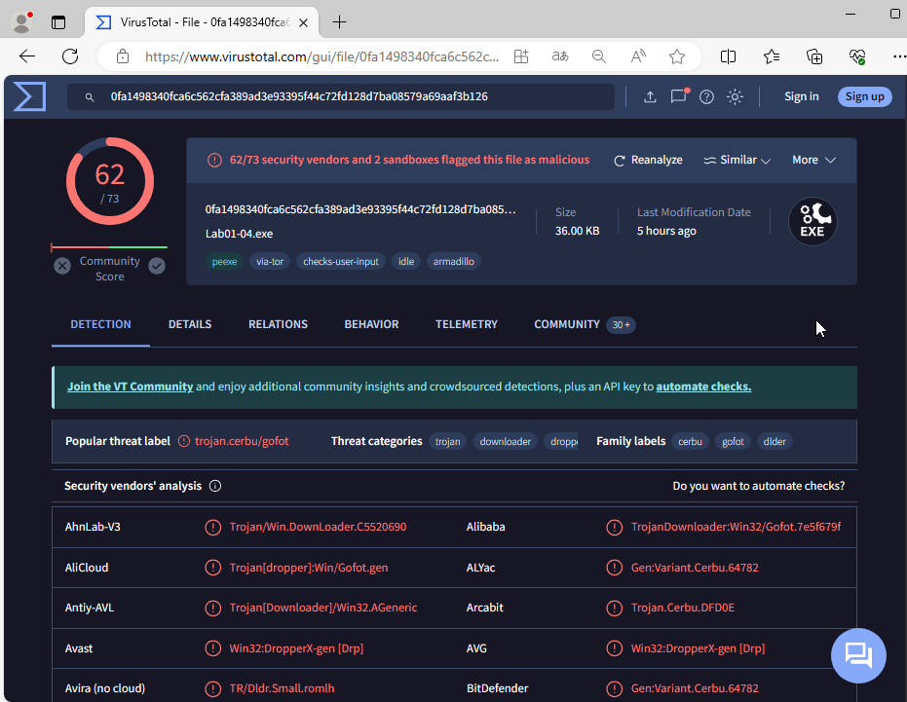Click Trojan/Win.DownLoader.C5520690 detection text
Image resolution: width=907 pixels, height=702 pixels.
(x=318, y=527)
